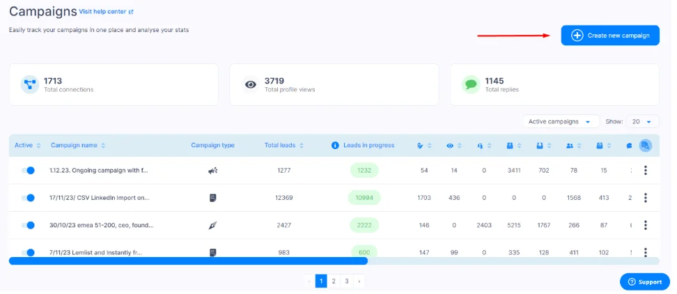
Task: Click the Total connections network icon
Action: pos(30,84)
